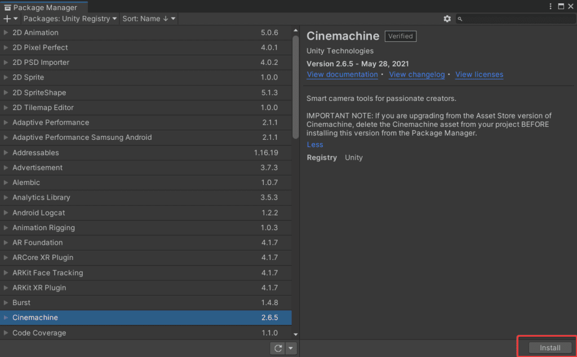Image resolution: width=577 pixels, height=357 pixels.
Task: Open the View changelog link
Action: [416, 74]
